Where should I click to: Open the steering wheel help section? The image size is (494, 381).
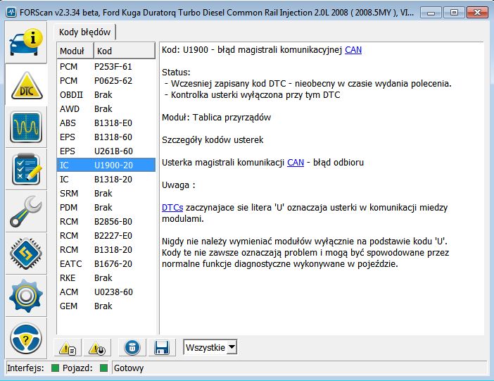tap(26, 339)
